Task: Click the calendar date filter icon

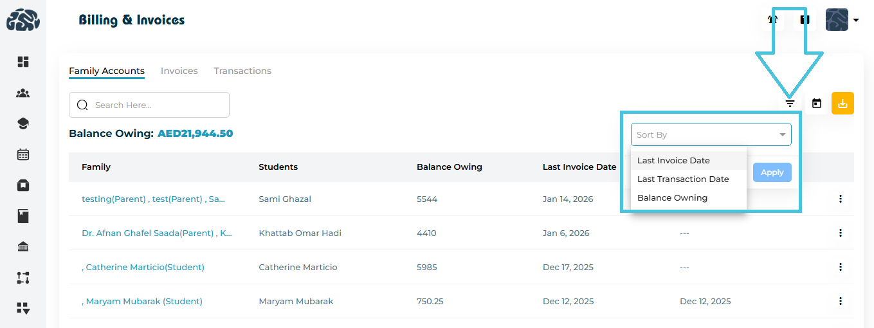Action: pyautogui.click(x=817, y=104)
